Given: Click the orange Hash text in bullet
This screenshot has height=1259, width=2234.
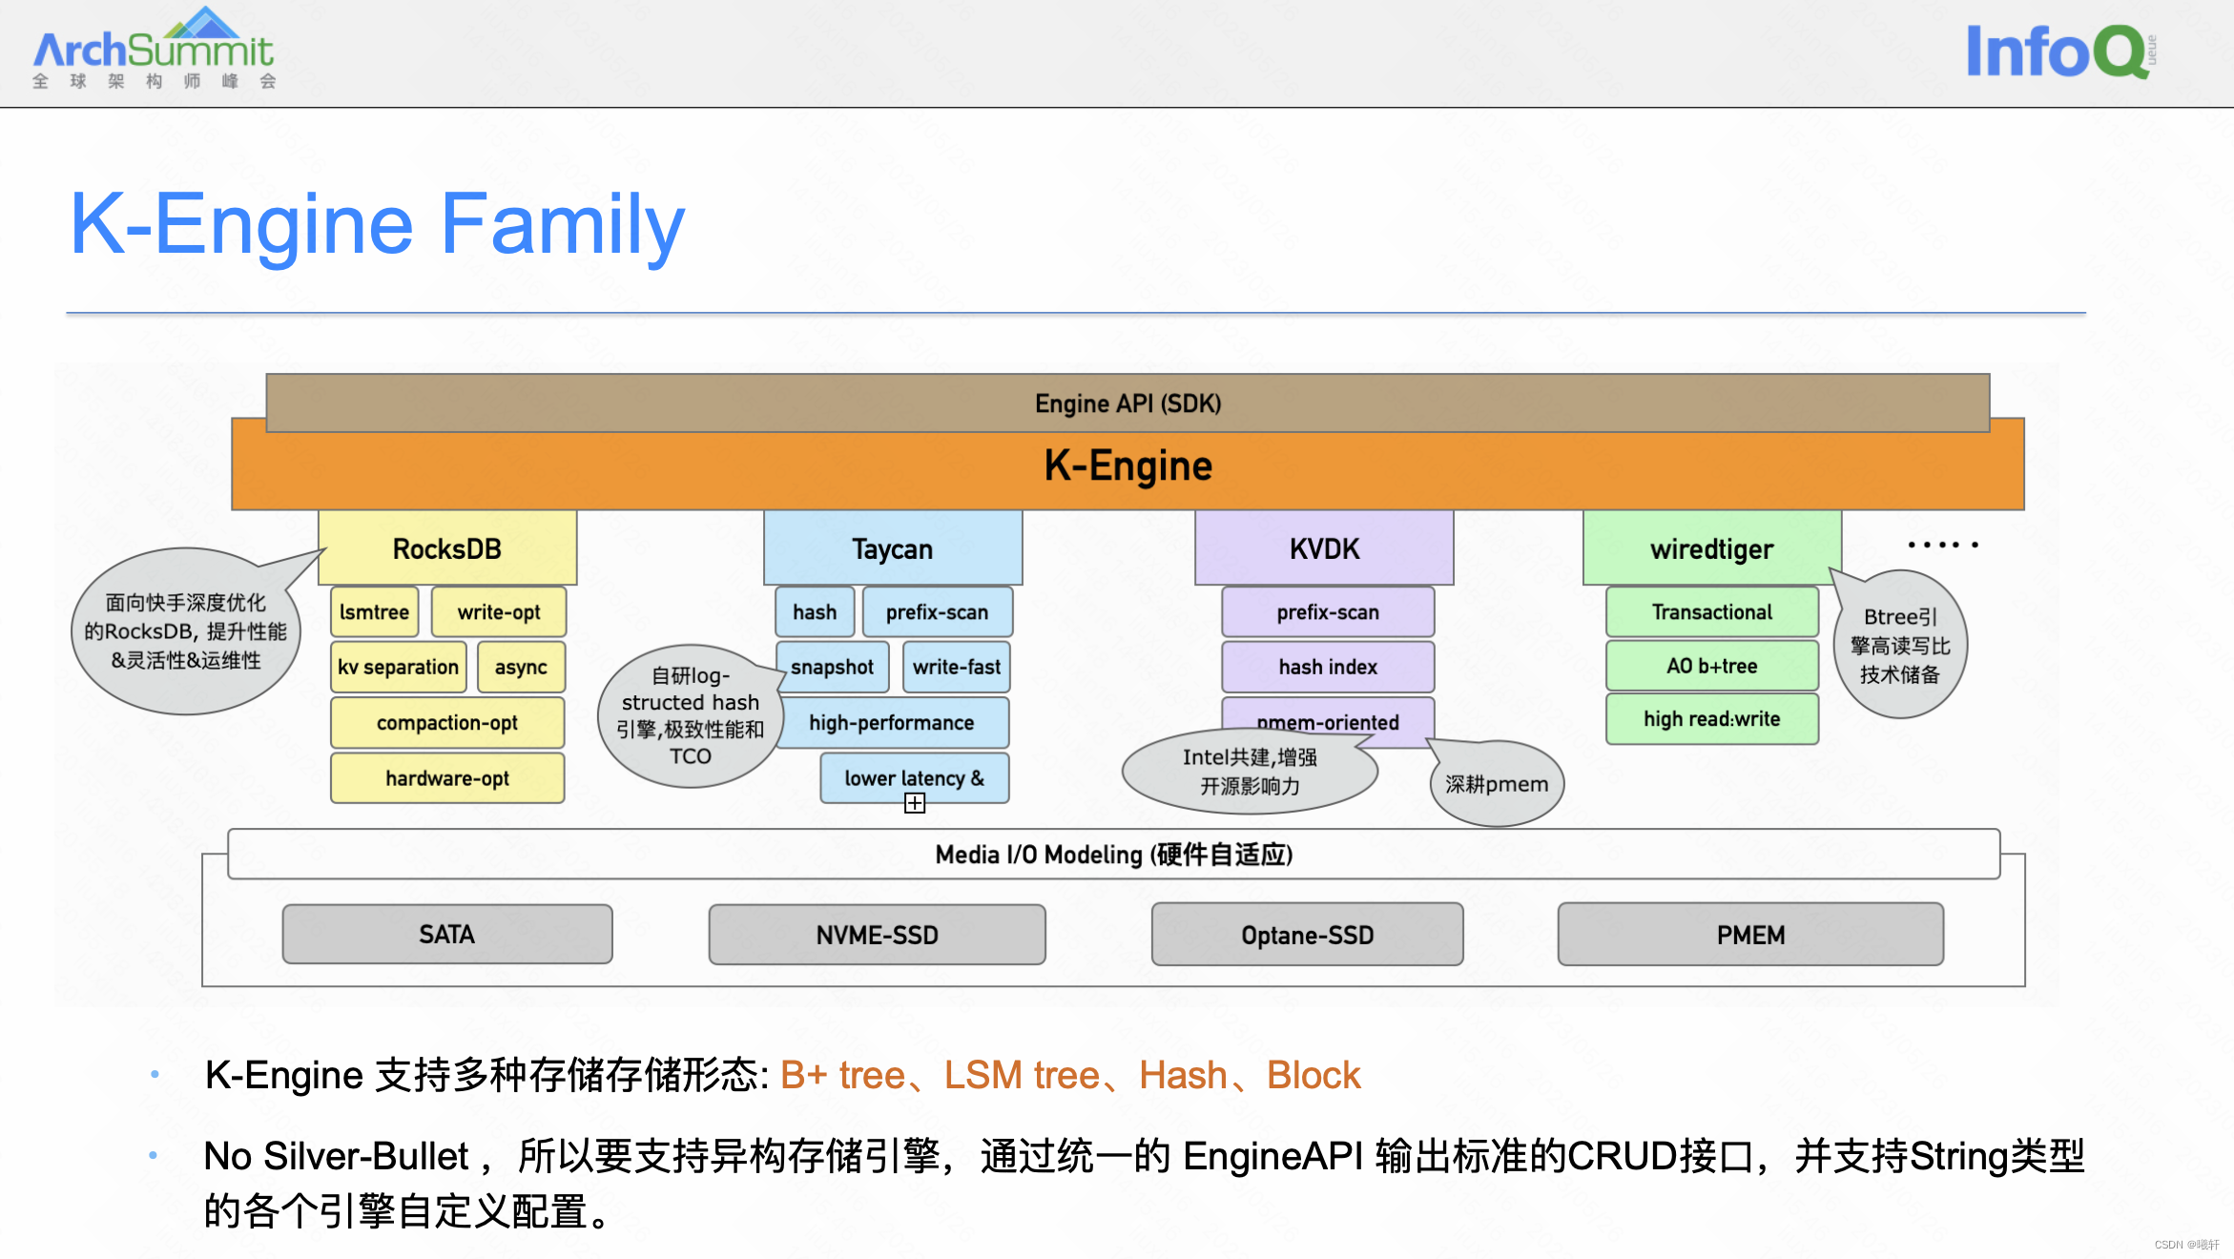Looking at the screenshot, I should coord(1183,1076).
